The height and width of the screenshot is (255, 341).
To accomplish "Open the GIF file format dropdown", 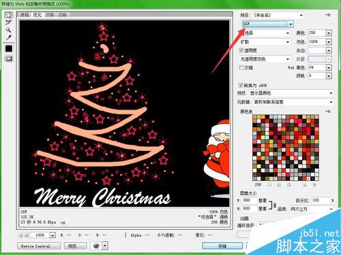I will point(268,24).
